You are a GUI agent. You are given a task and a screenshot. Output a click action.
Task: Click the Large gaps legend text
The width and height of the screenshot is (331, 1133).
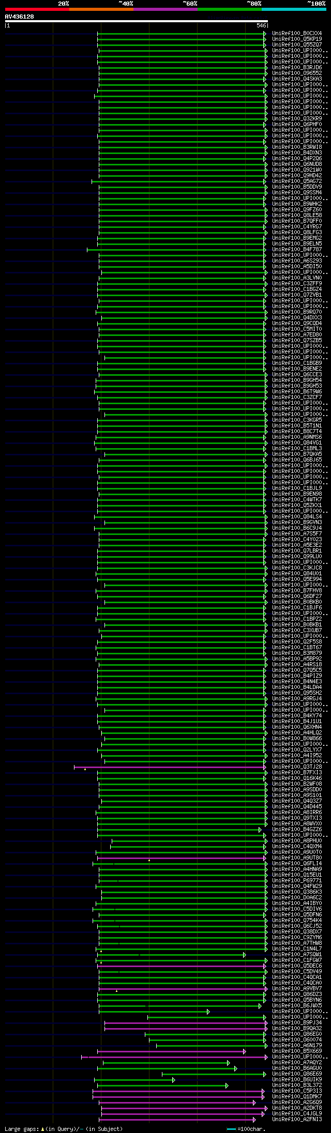[64, 1129]
